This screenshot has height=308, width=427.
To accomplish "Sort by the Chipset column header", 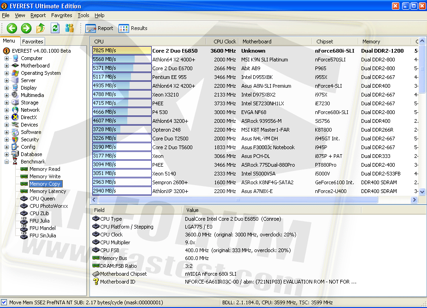I will coord(335,42).
